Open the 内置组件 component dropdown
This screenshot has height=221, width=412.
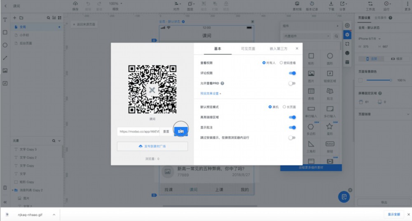pos(307,36)
